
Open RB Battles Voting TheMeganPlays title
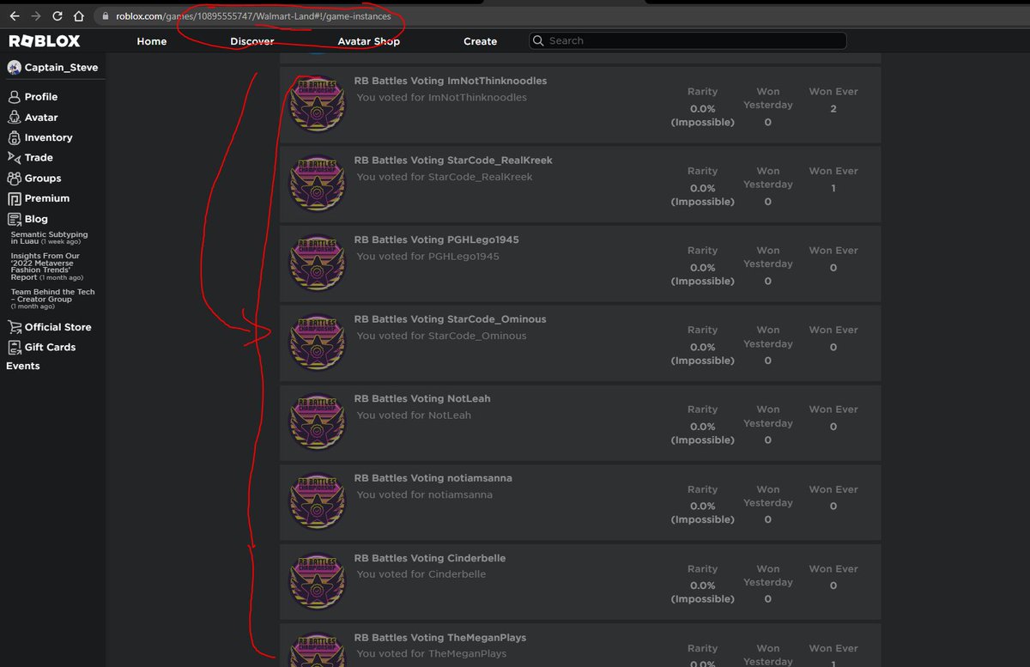point(440,638)
